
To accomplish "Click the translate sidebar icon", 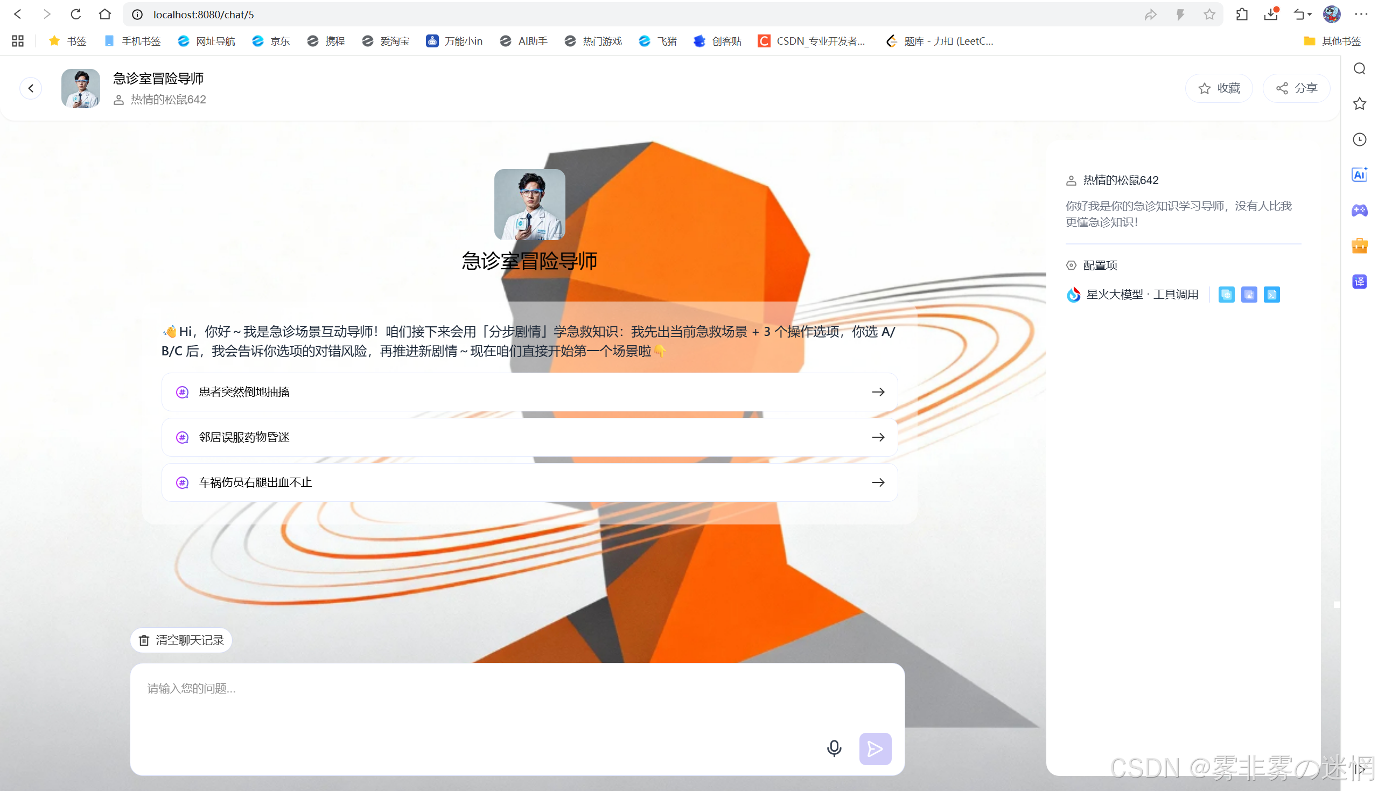I will [1359, 282].
